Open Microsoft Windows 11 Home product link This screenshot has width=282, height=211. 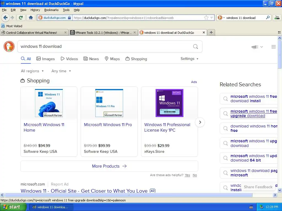click(44, 127)
